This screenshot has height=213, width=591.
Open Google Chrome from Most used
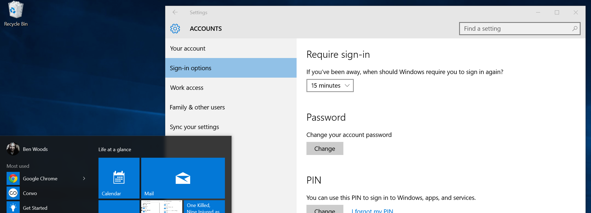[40, 179]
